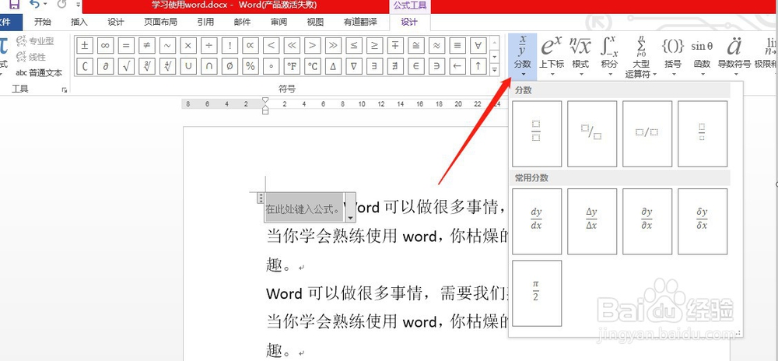Screen dimensions: 778x361
Task: Insert the element-of (∈) symbol
Action: [x=415, y=66]
